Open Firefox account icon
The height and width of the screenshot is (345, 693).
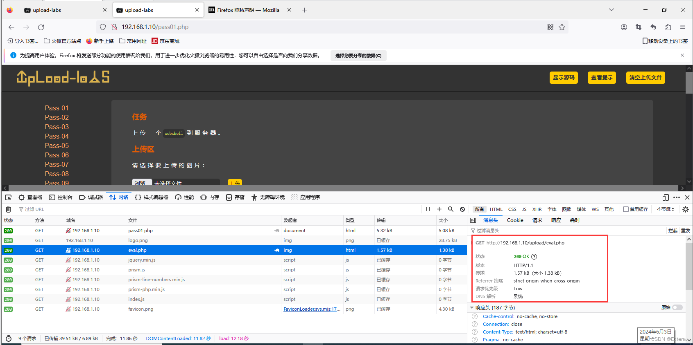(624, 27)
